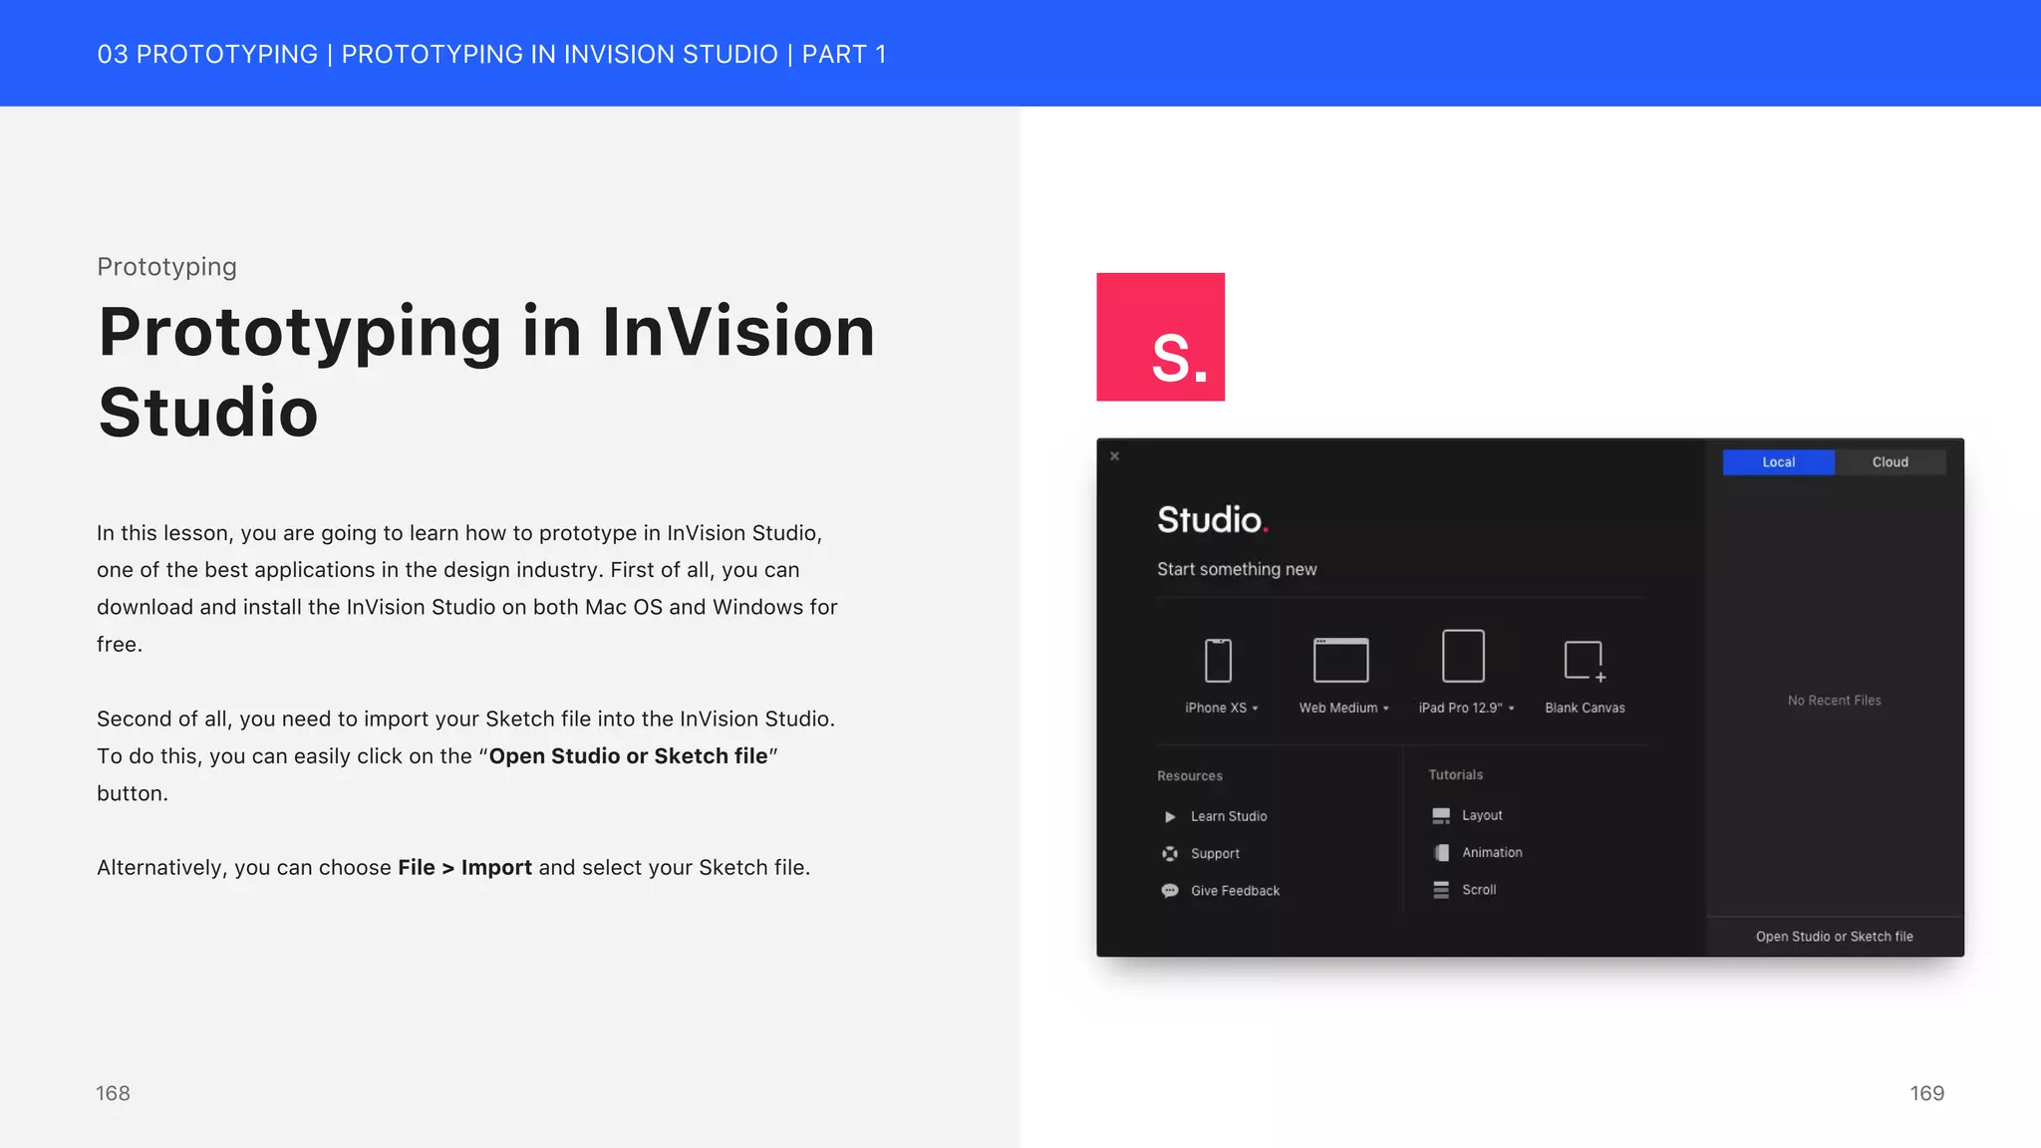2041x1148 pixels.
Task: Click the Give Feedback speech bubble icon
Action: coord(1170,891)
